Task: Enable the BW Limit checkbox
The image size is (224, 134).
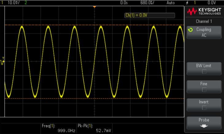Action: pos(204,72)
